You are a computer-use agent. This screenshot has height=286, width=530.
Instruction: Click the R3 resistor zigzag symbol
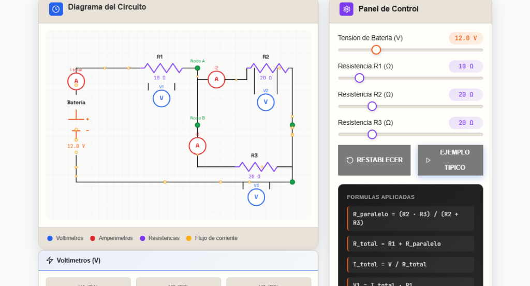(x=255, y=167)
